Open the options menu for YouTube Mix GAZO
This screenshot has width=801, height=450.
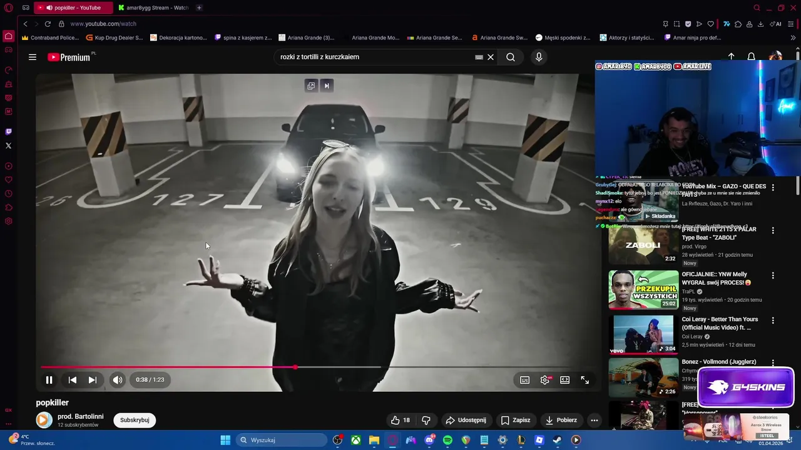773,187
